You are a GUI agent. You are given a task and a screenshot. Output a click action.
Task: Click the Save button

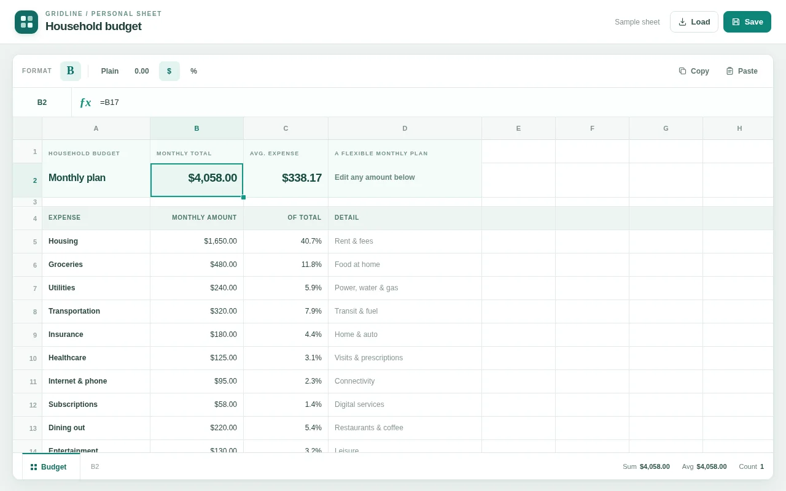point(747,21)
